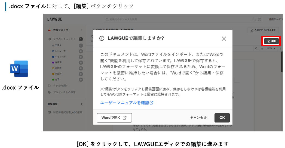
Task: Expand the 大嶋テスト用 project dropdown
Action: click(x=81, y=30)
